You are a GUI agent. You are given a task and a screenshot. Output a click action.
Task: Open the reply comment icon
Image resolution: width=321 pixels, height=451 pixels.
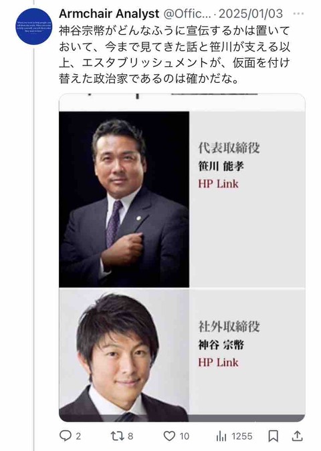point(65,436)
